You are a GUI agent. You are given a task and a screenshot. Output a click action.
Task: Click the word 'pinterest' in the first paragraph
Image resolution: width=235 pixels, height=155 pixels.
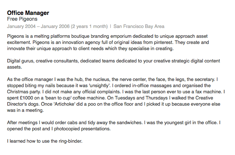coord(164,42)
